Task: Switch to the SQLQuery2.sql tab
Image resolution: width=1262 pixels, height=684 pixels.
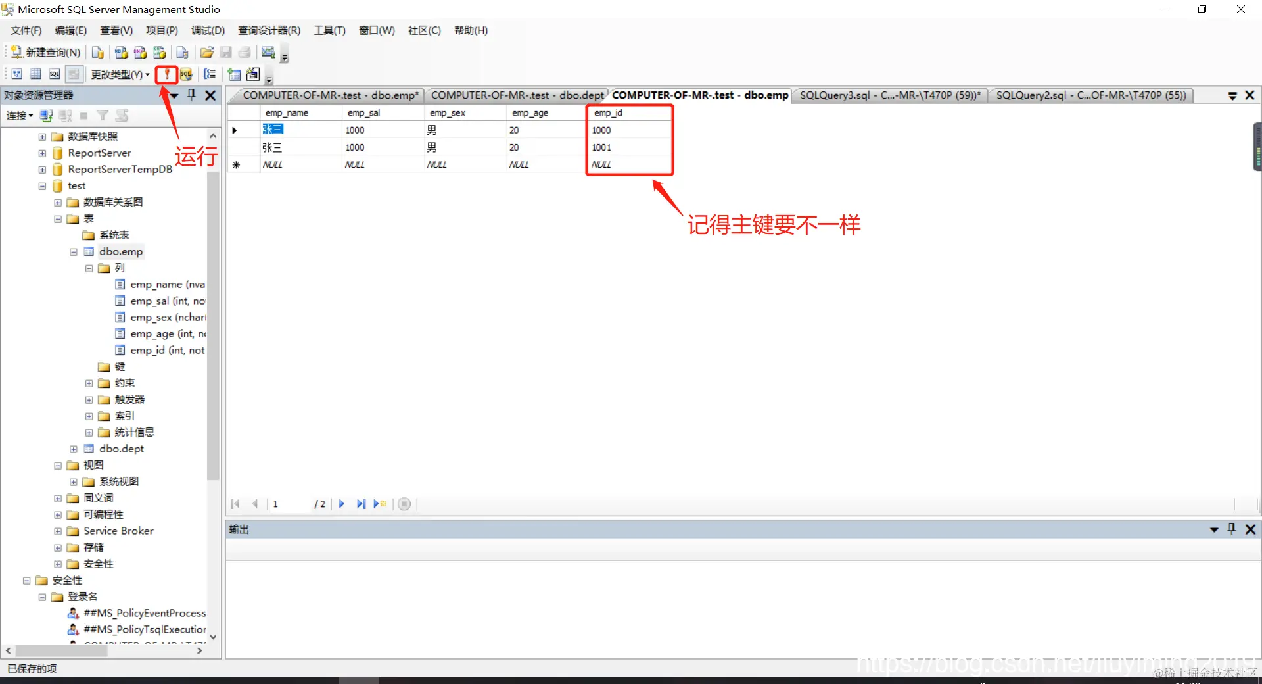Action: pos(1091,95)
